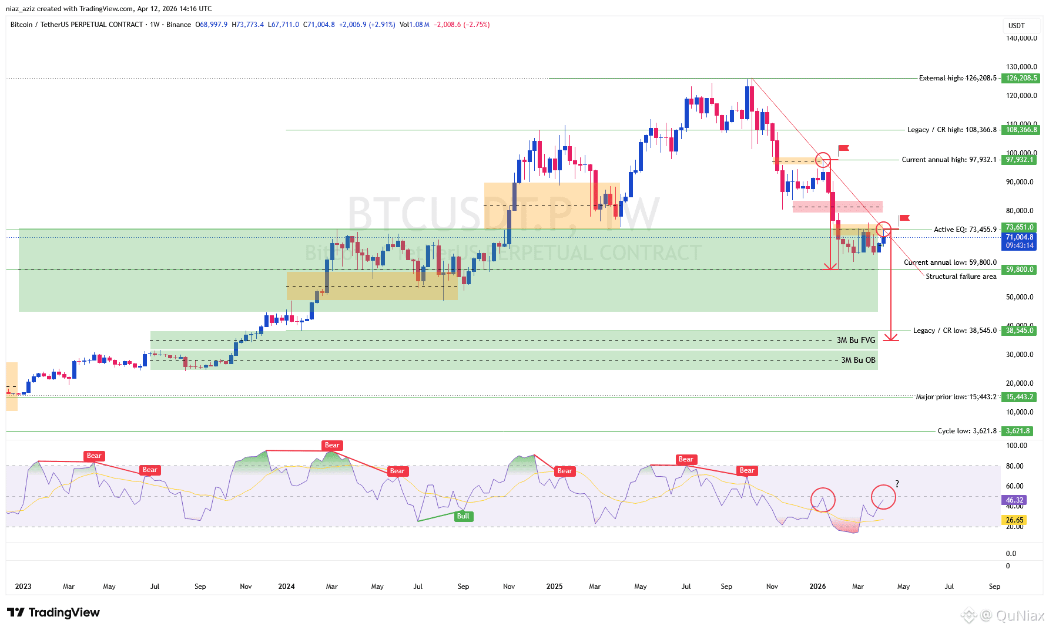Click the 2026 label on time axis
The image size is (1049, 630).
click(817, 587)
